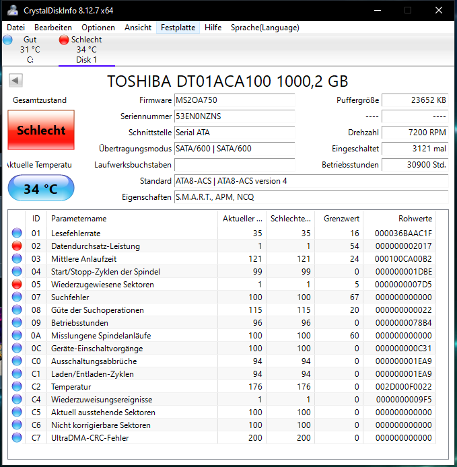Click blue status icon of Laden/Entladen-Zyklen row
Viewport: 457px width, 467px height.
click(x=17, y=373)
